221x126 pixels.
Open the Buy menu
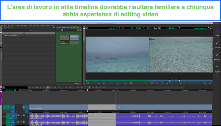point(48,25)
